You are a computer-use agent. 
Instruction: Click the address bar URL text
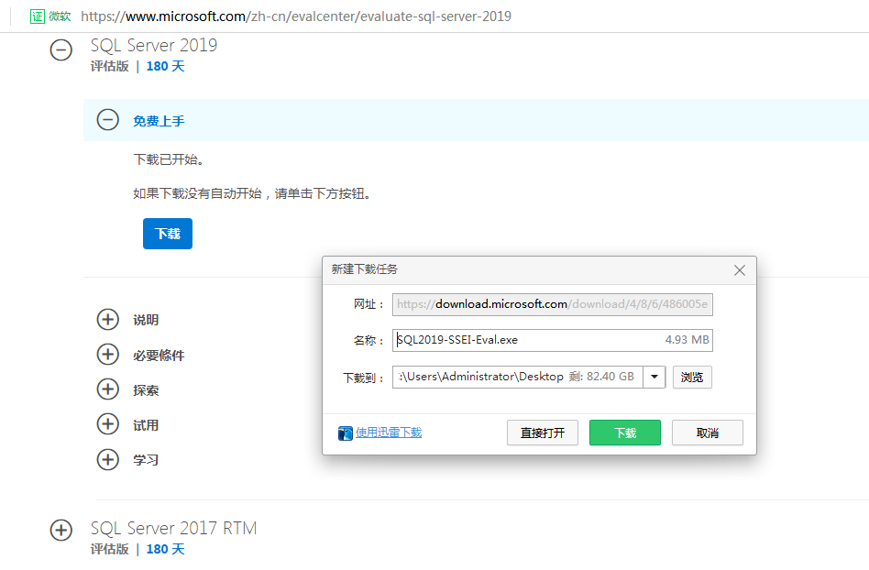(296, 16)
